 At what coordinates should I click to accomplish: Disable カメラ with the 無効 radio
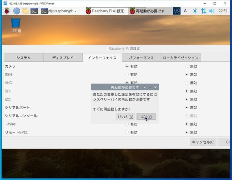pos(187,66)
